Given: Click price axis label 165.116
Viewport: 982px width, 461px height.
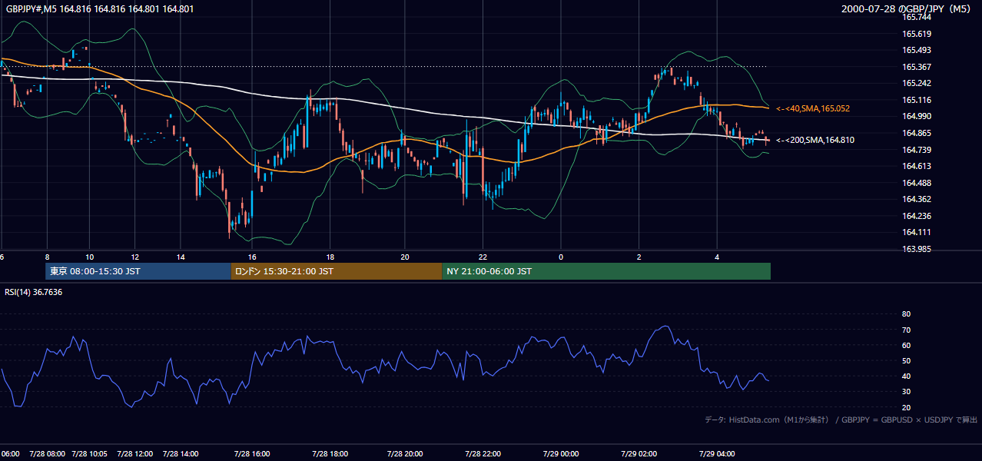Looking at the screenshot, I should click(916, 100).
